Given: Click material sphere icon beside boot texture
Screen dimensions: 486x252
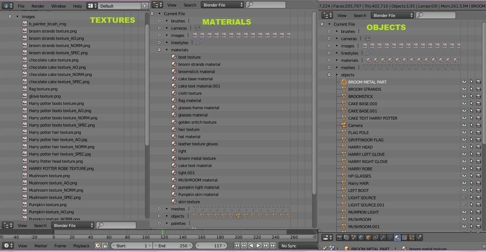Looking at the screenshot, I should point(174,57).
